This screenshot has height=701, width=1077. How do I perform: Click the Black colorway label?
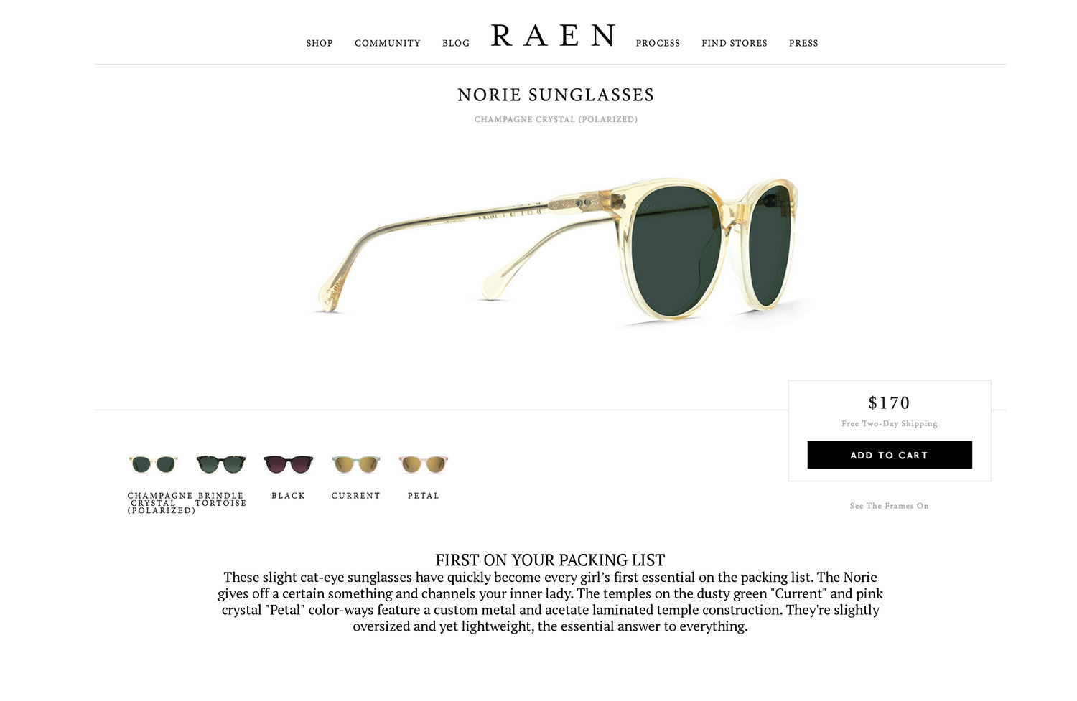pyautogui.click(x=289, y=496)
